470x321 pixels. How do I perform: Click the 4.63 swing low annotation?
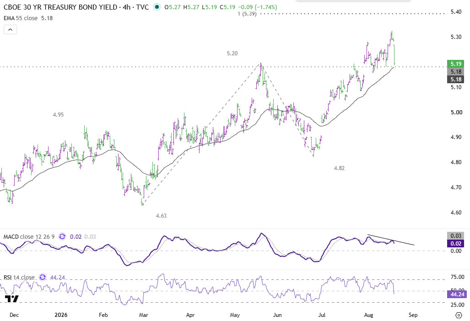click(x=161, y=215)
